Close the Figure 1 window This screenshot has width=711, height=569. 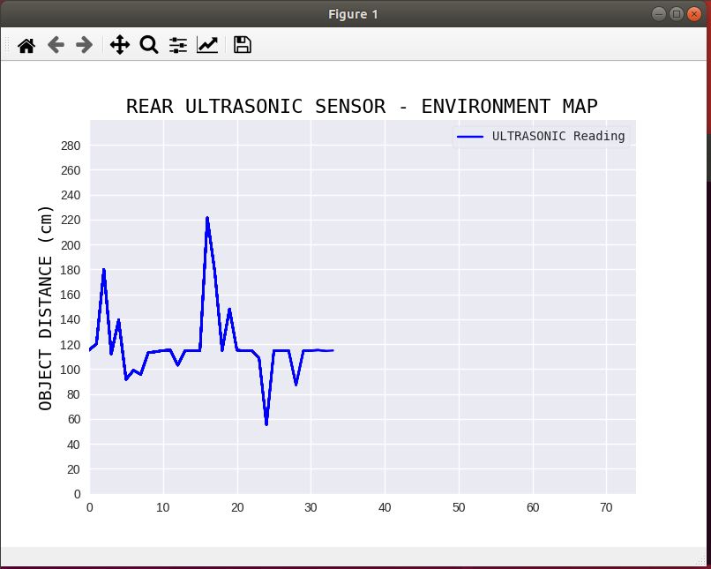click(x=693, y=14)
